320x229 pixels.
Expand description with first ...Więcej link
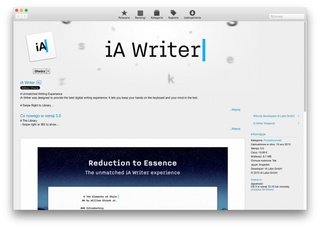(x=235, y=110)
